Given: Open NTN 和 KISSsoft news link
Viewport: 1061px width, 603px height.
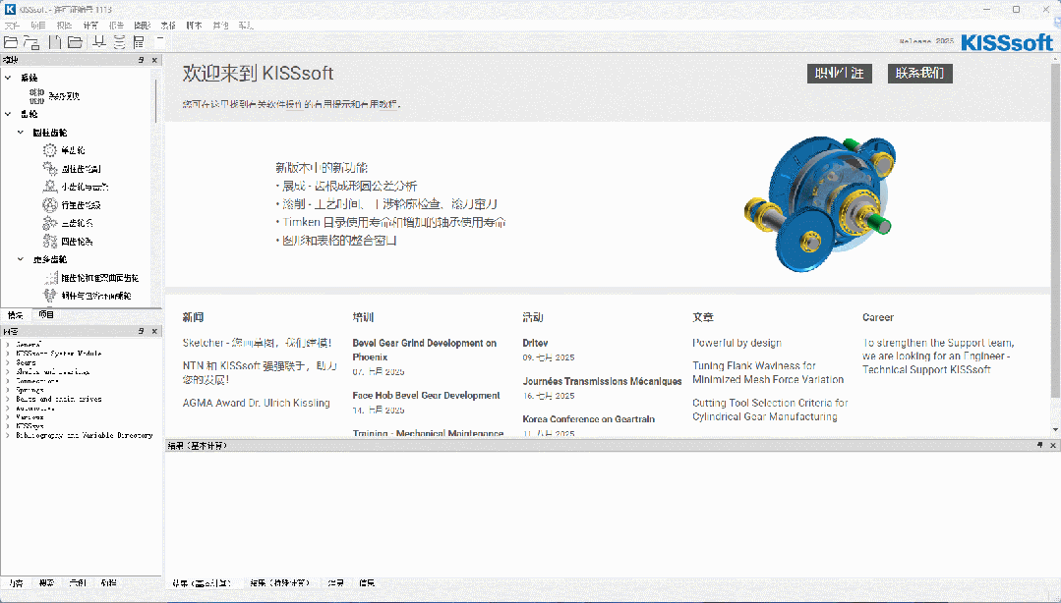Looking at the screenshot, I should 260,372.
